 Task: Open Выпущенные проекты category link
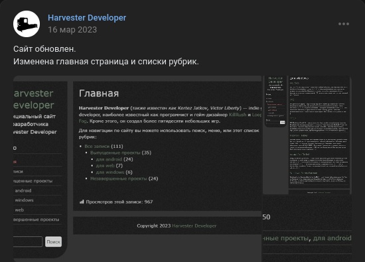[x=115, y=153]
